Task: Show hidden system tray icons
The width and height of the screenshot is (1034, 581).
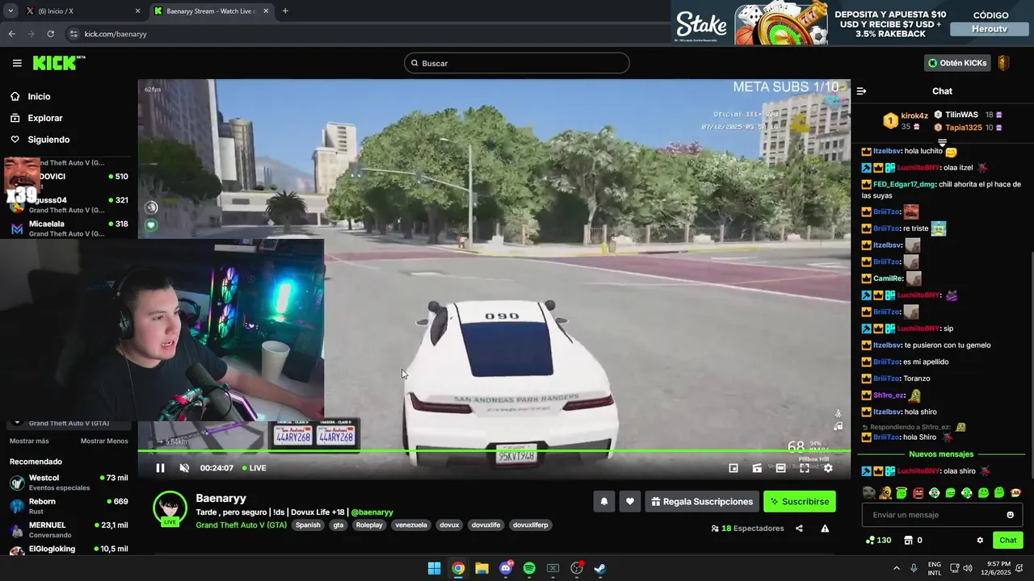Action: [x=896, y=568]
